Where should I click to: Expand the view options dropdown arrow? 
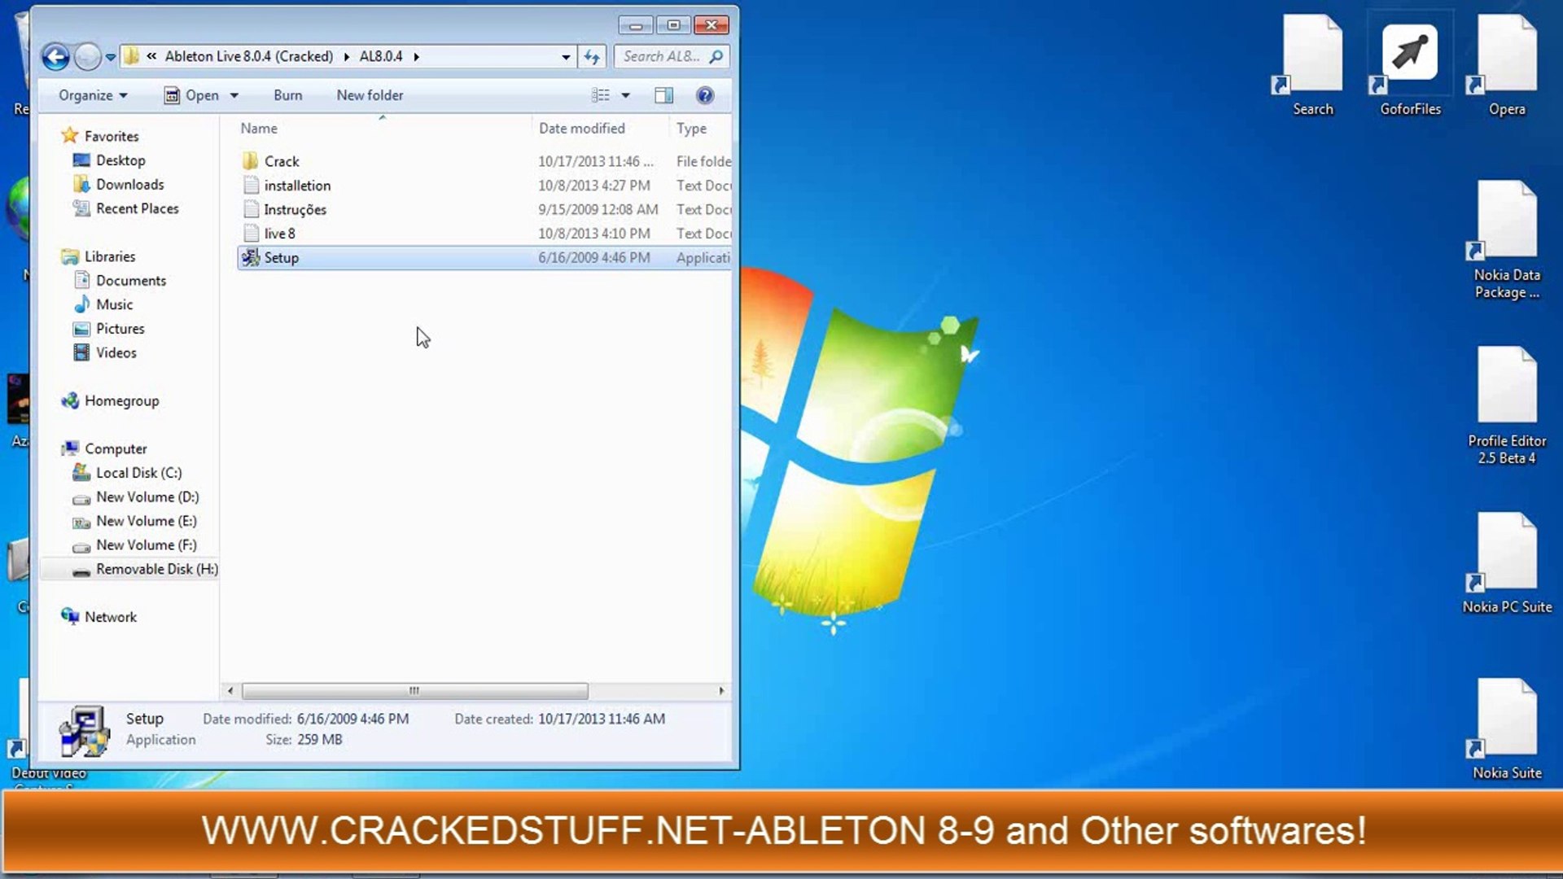coord(626,95)
